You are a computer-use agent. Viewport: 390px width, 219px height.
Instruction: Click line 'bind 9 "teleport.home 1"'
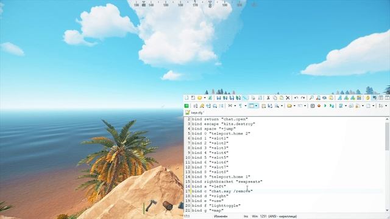221,177
